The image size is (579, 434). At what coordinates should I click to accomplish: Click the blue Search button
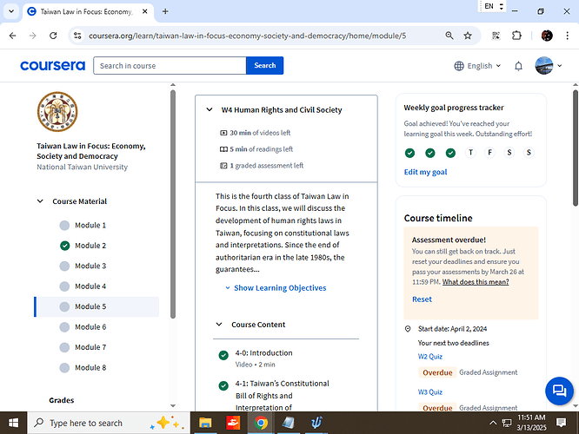pyautogui.click(x=265, y=66)
